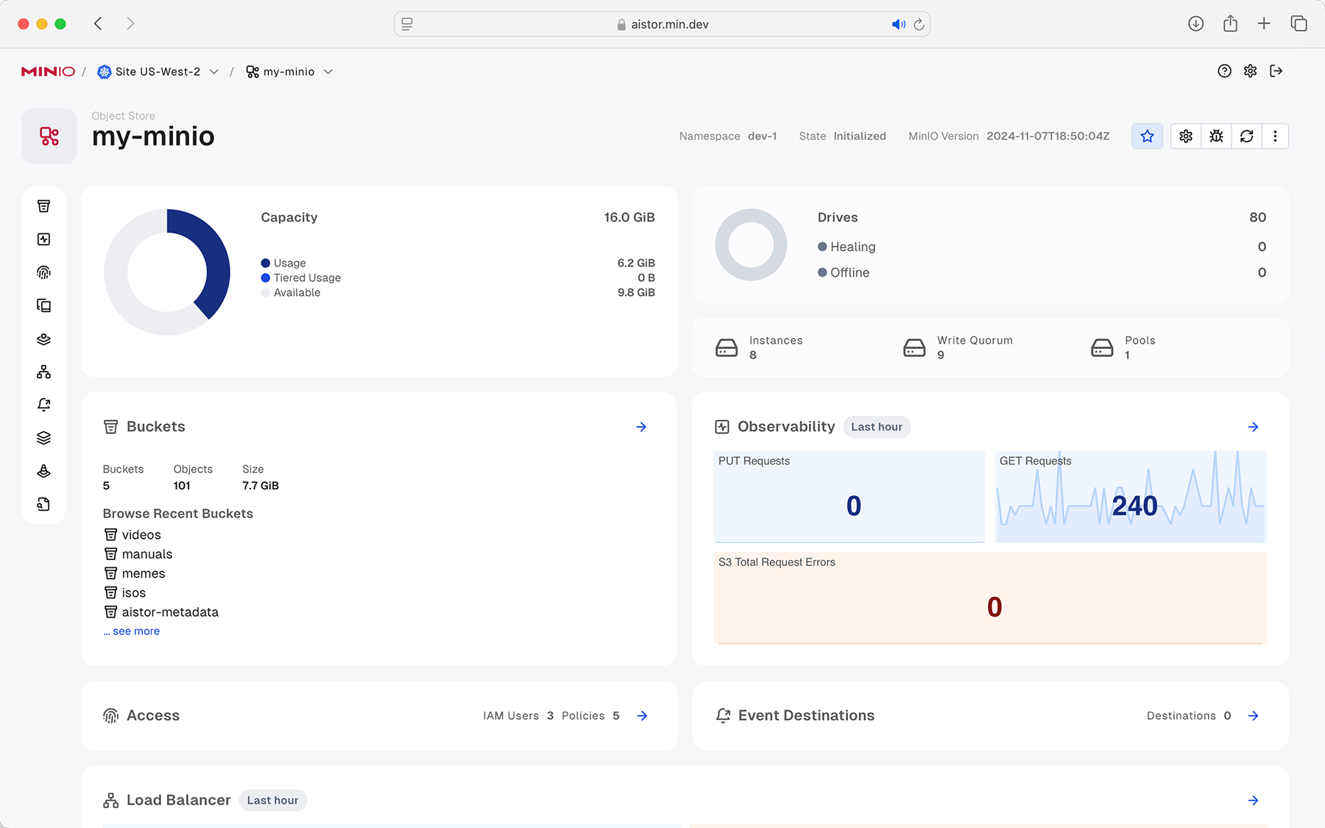Click the drives status ring chart

click(x=751, y=244)
